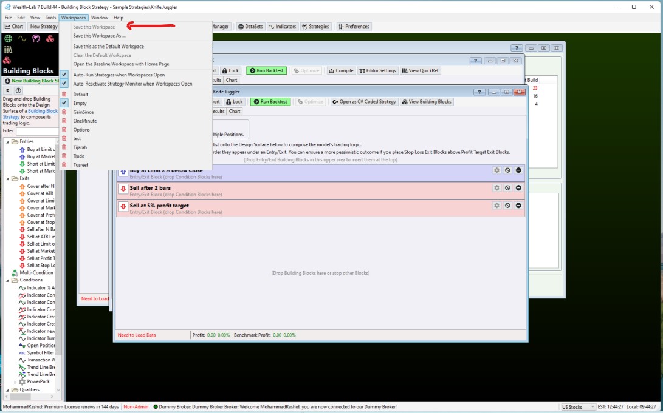Screen dimensions: 663x413
Task: Open the US Stocks dropdown in status bar
Action: pos(577,407)
